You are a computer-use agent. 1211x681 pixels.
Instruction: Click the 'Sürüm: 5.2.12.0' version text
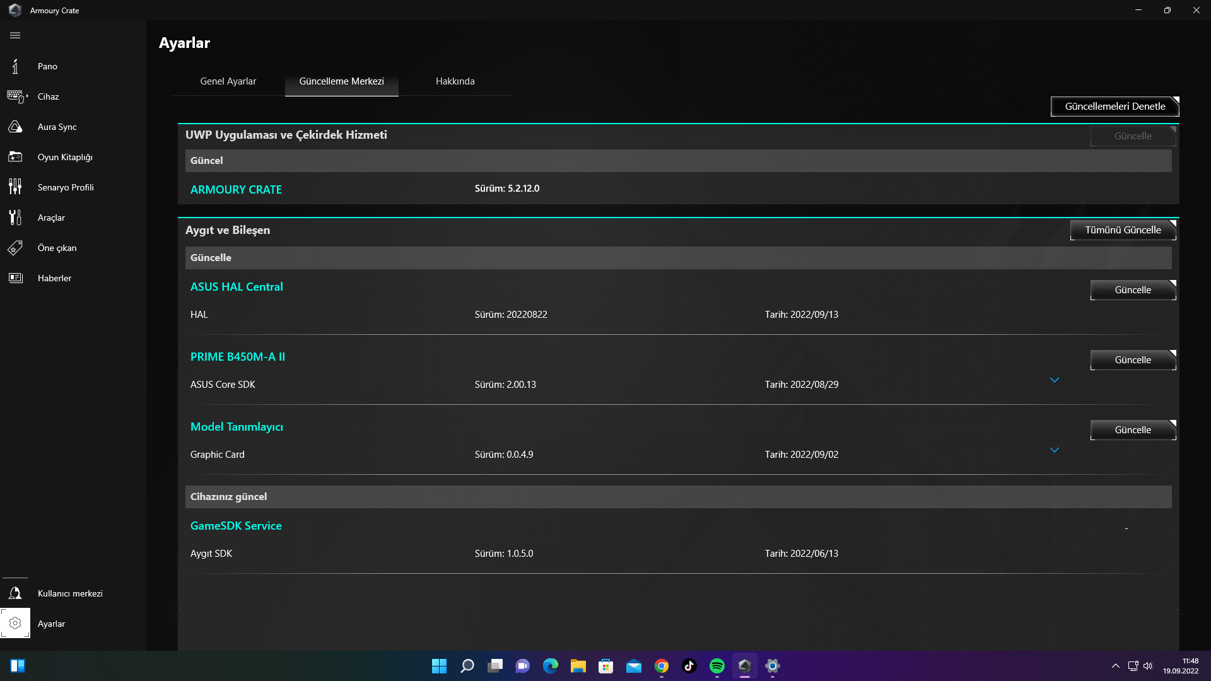click(507, 189)
